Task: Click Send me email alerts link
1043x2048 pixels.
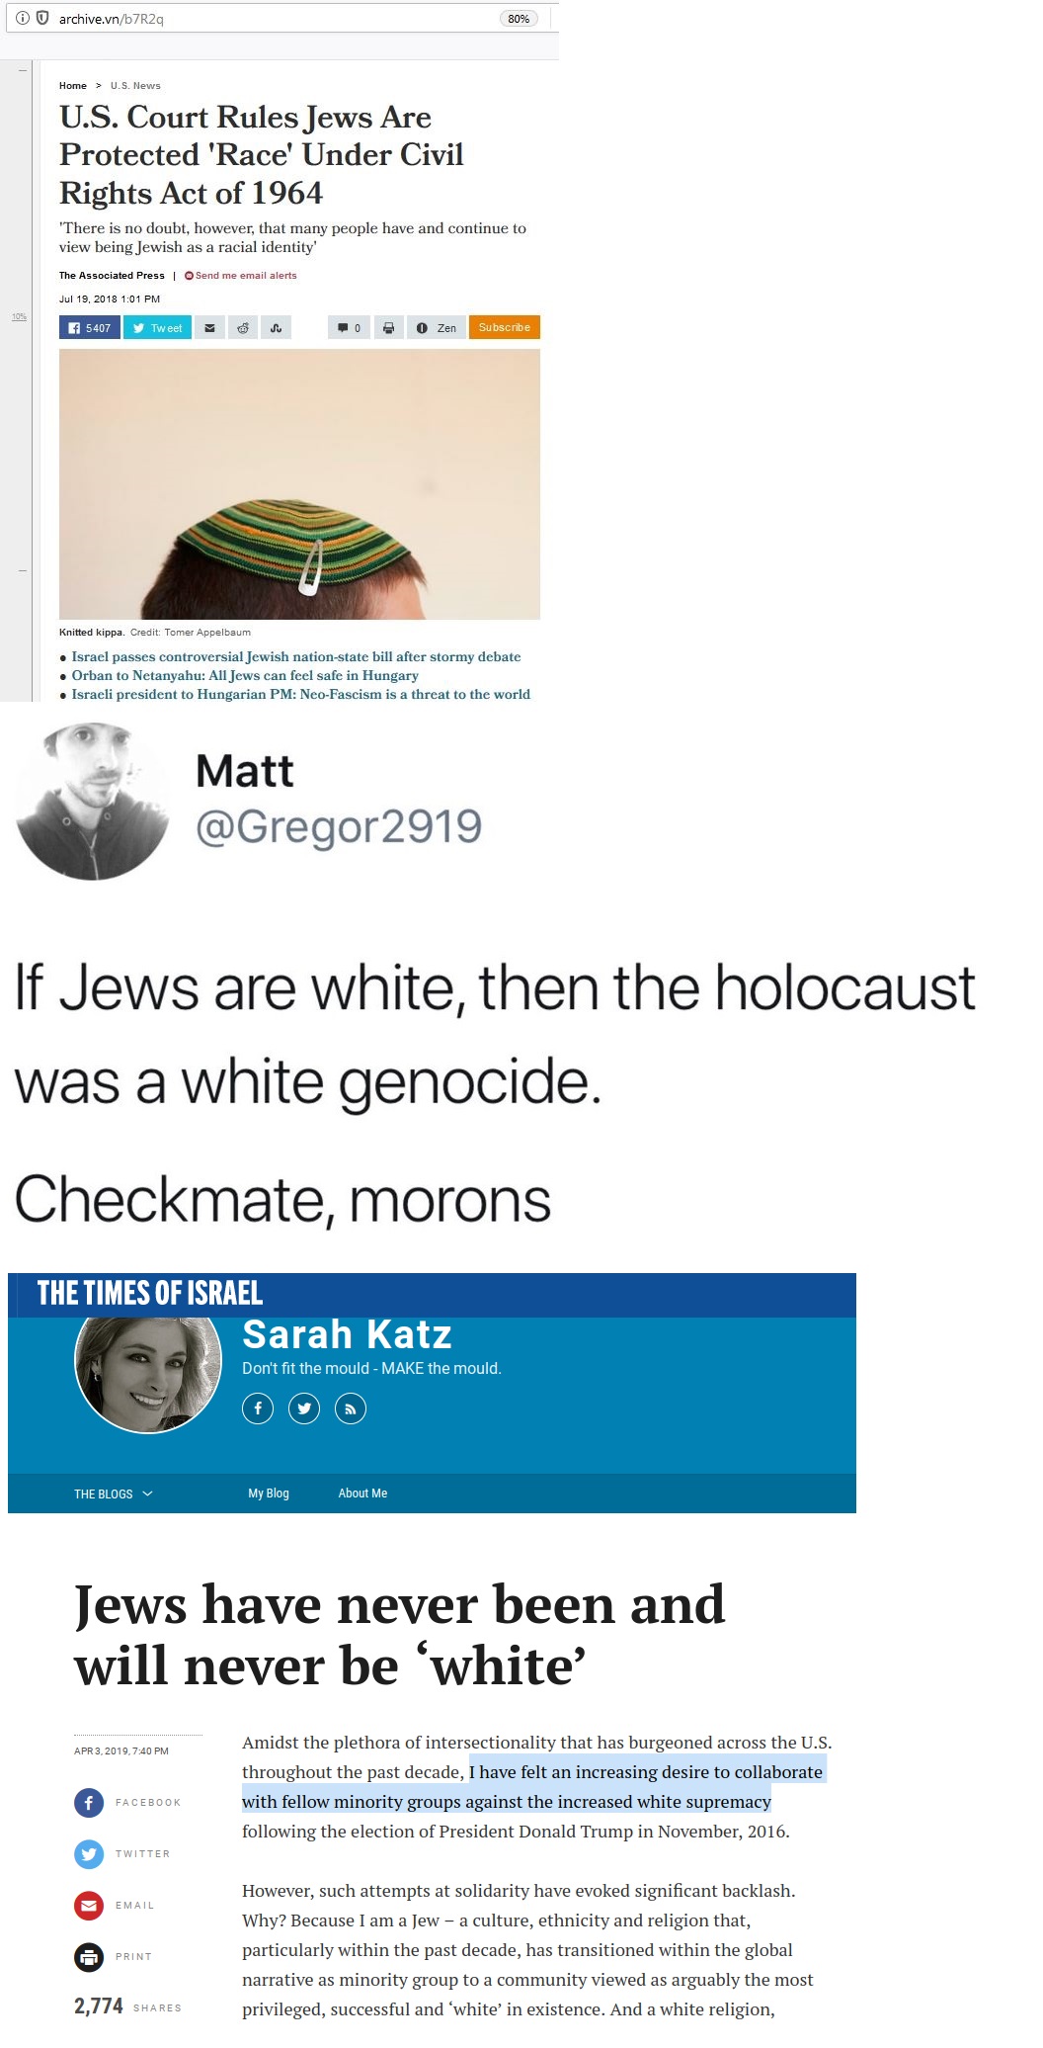Action: click(241, 276)
